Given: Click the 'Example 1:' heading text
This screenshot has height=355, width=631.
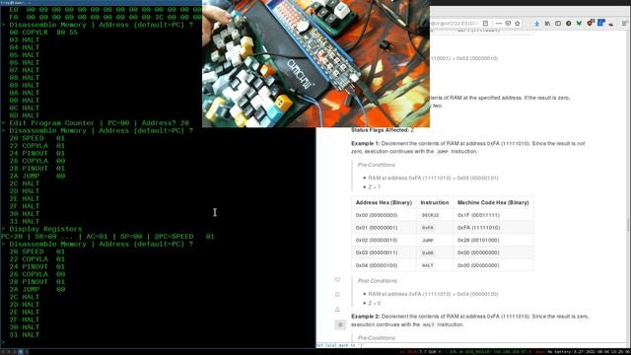Looking at the screenshot, I should [365, 143].
